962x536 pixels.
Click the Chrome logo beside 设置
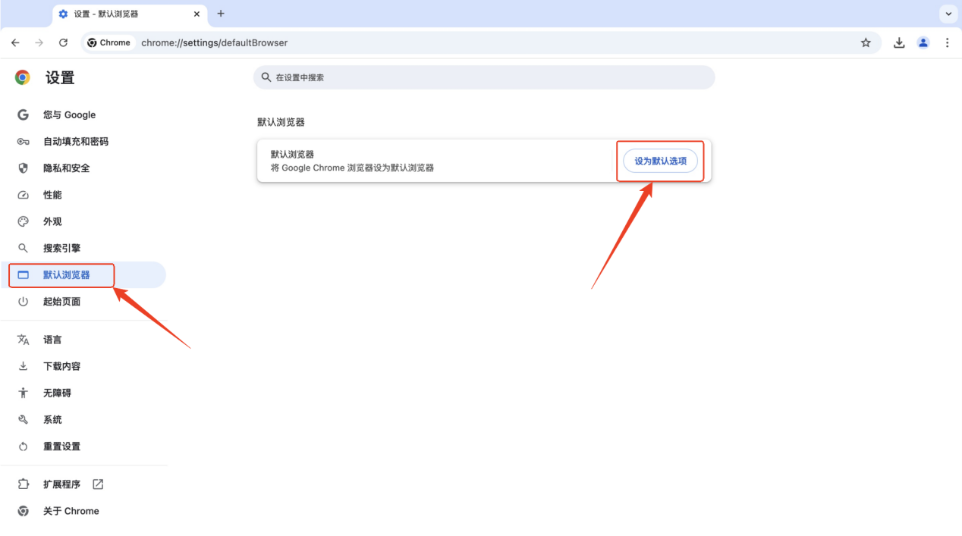23,77
